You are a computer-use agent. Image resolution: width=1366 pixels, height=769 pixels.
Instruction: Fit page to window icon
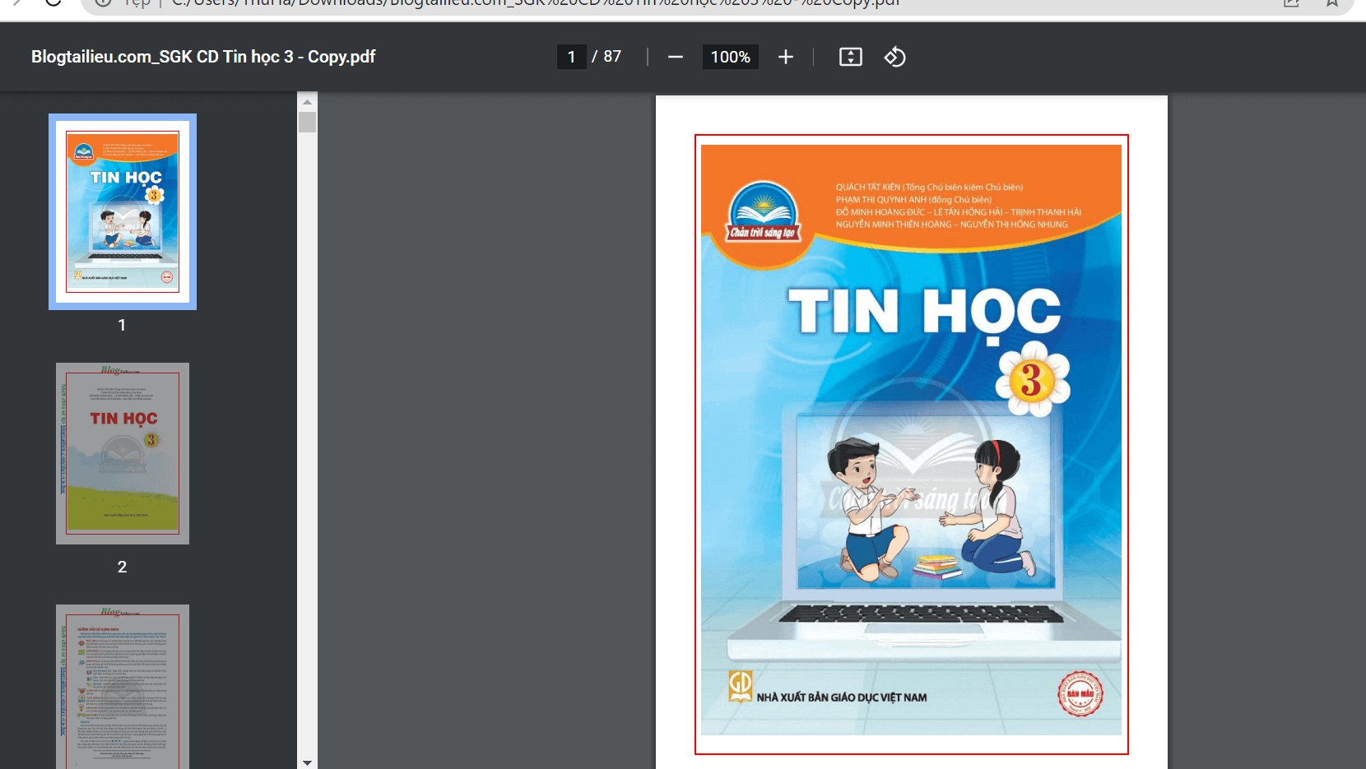(851, 57)
